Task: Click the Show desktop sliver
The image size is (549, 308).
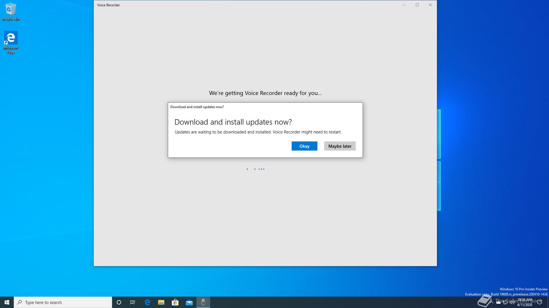Action: pyautogui.click(x=548, y=302)
